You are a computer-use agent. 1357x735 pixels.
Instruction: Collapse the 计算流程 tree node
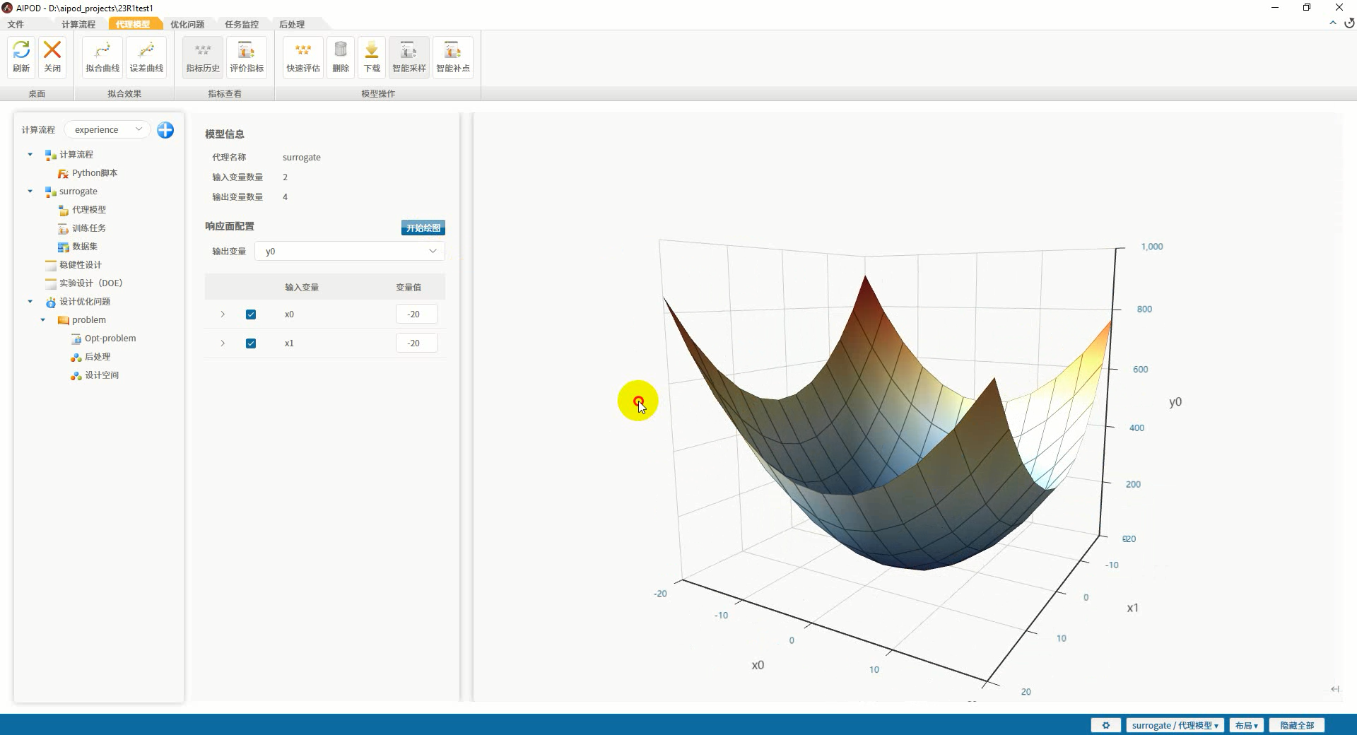[30, 155]
